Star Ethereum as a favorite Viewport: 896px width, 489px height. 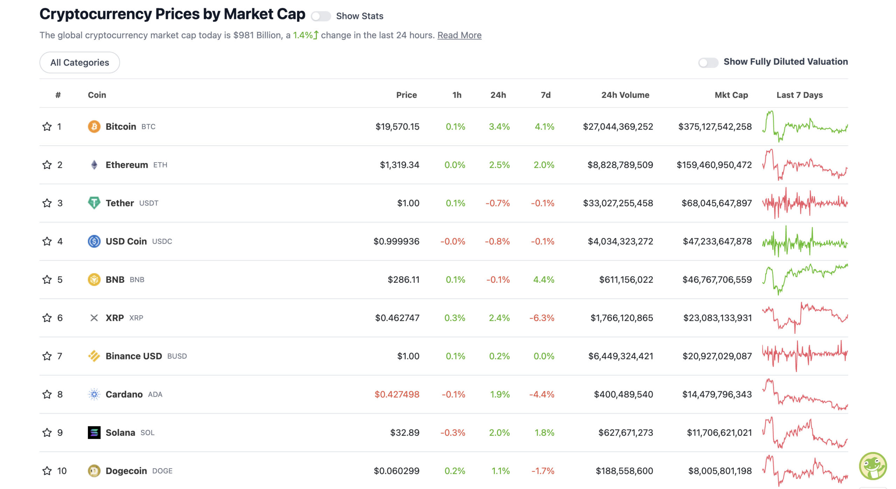[x=47, y=165]
